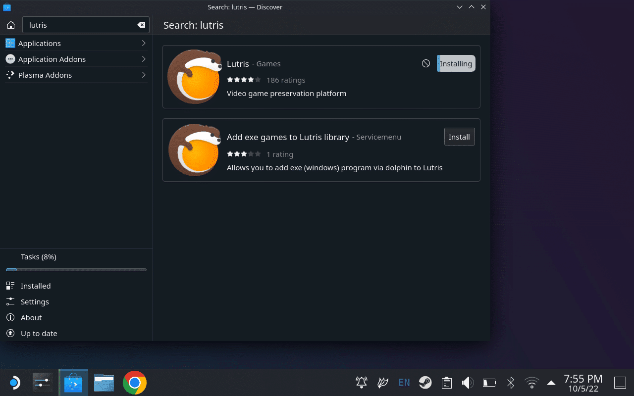Clear the lutris search text
The height and width of the screenshot is (396, 634).
tap(141, 25)
